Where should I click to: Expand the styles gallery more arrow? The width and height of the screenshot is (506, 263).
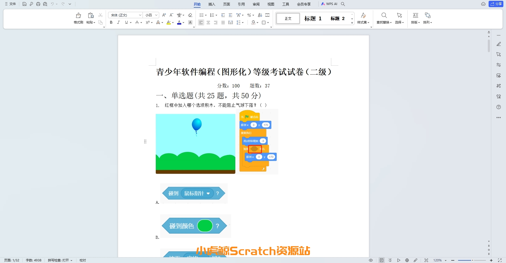click(x=352, y=23)
